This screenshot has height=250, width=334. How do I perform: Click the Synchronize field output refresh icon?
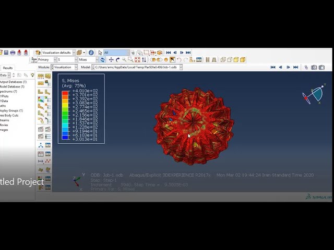click(102, 60)
